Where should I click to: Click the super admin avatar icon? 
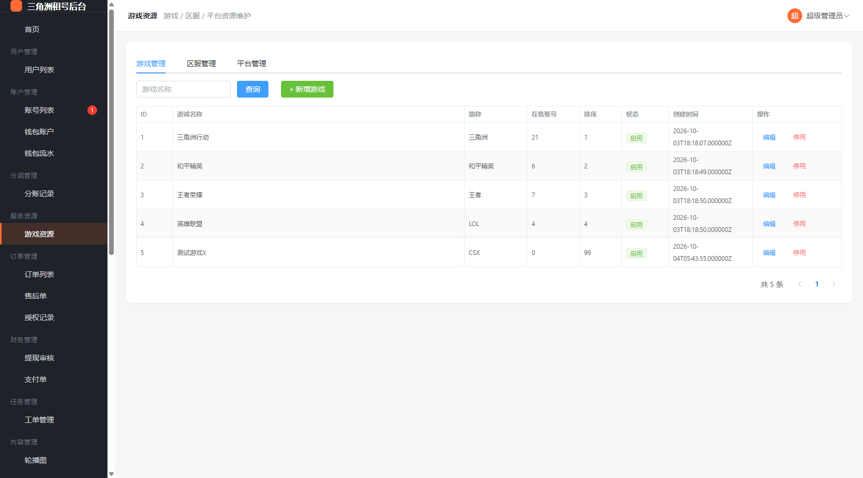pos(794,16)
